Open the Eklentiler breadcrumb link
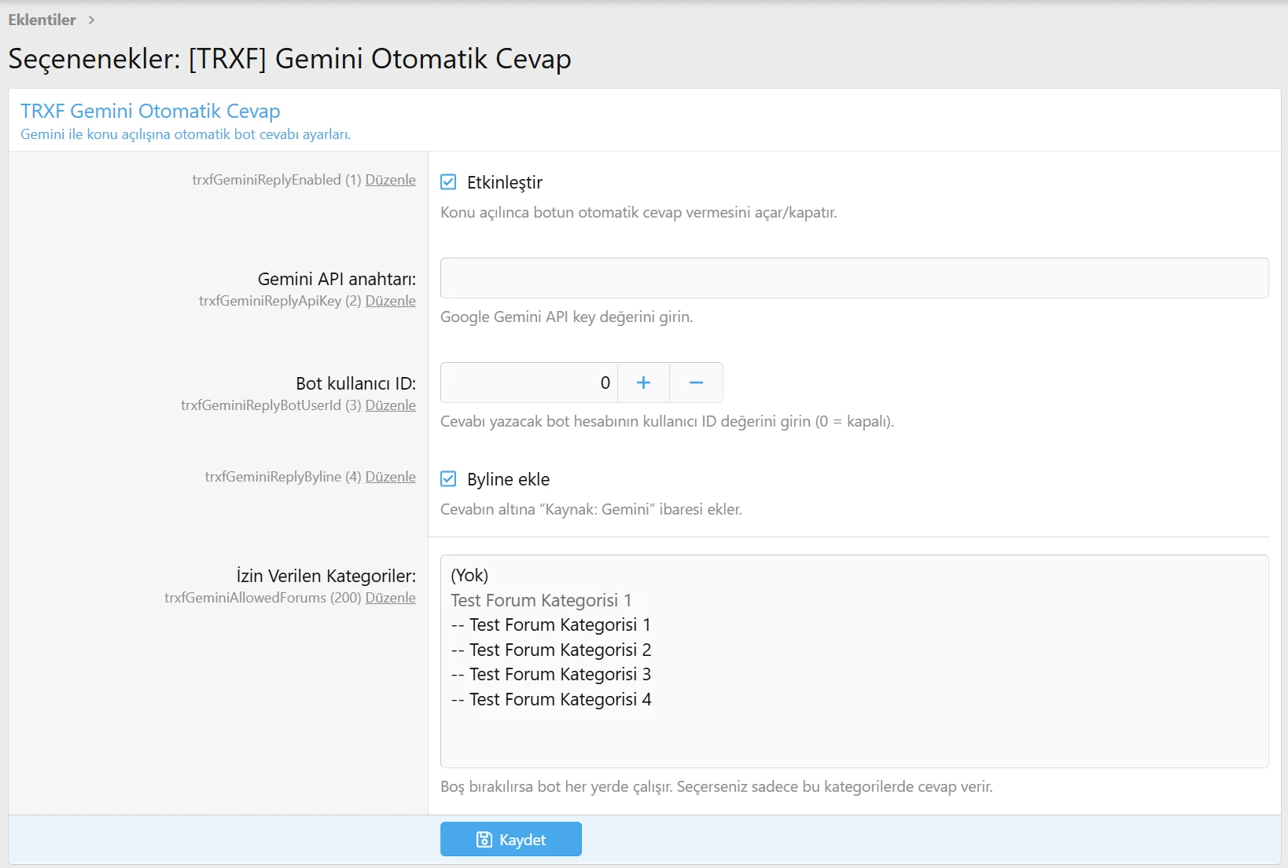 (x=42, y=20)
